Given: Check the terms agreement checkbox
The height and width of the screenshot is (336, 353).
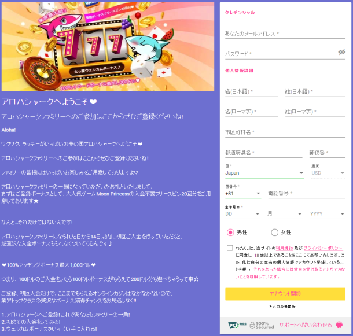Looking at the screenshot, I should [x=230, y=248].
